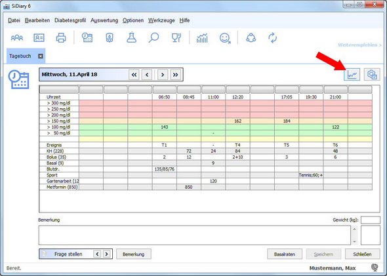Click the Schließen button

click(362, 254)
